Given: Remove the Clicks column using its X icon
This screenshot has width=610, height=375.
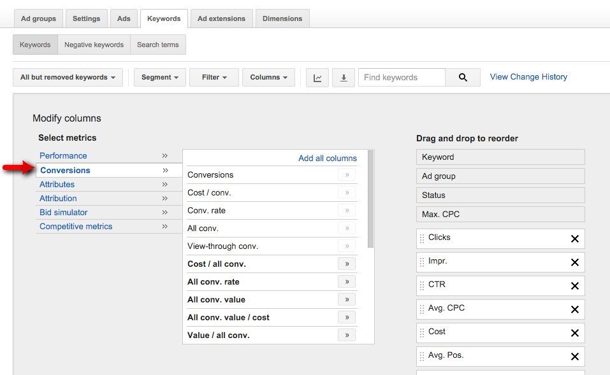Looking at the screenshot, I should click(573, 238).
